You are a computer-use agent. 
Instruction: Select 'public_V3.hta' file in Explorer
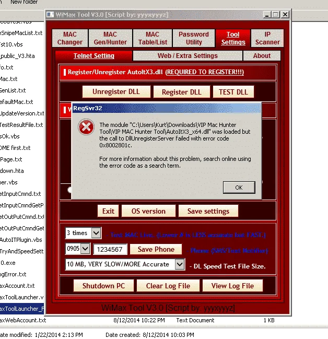pyautogui.click(x=17, y=56)
